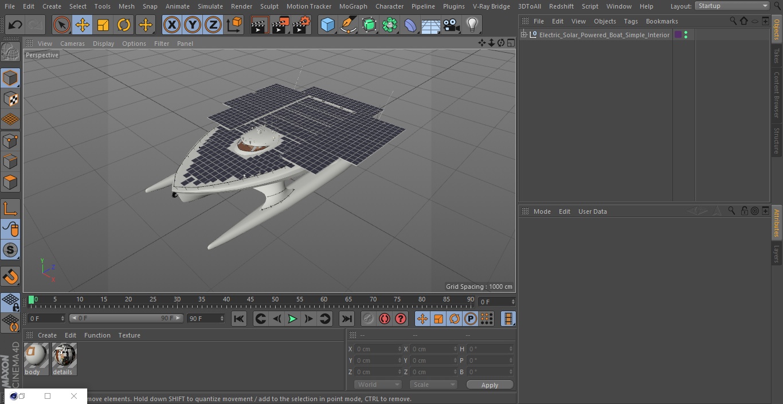Add a Subdivision Surface generator
The height and width of the screenshot is (404, 783).
[369, 25]
